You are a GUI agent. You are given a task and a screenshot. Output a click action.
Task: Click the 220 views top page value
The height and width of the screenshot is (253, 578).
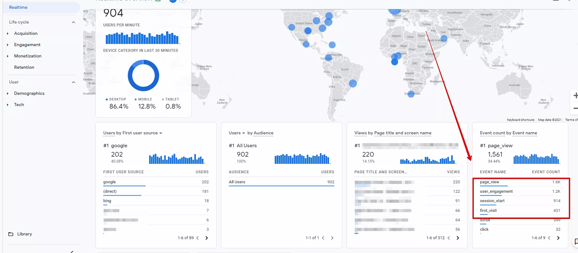click(368, 154)
